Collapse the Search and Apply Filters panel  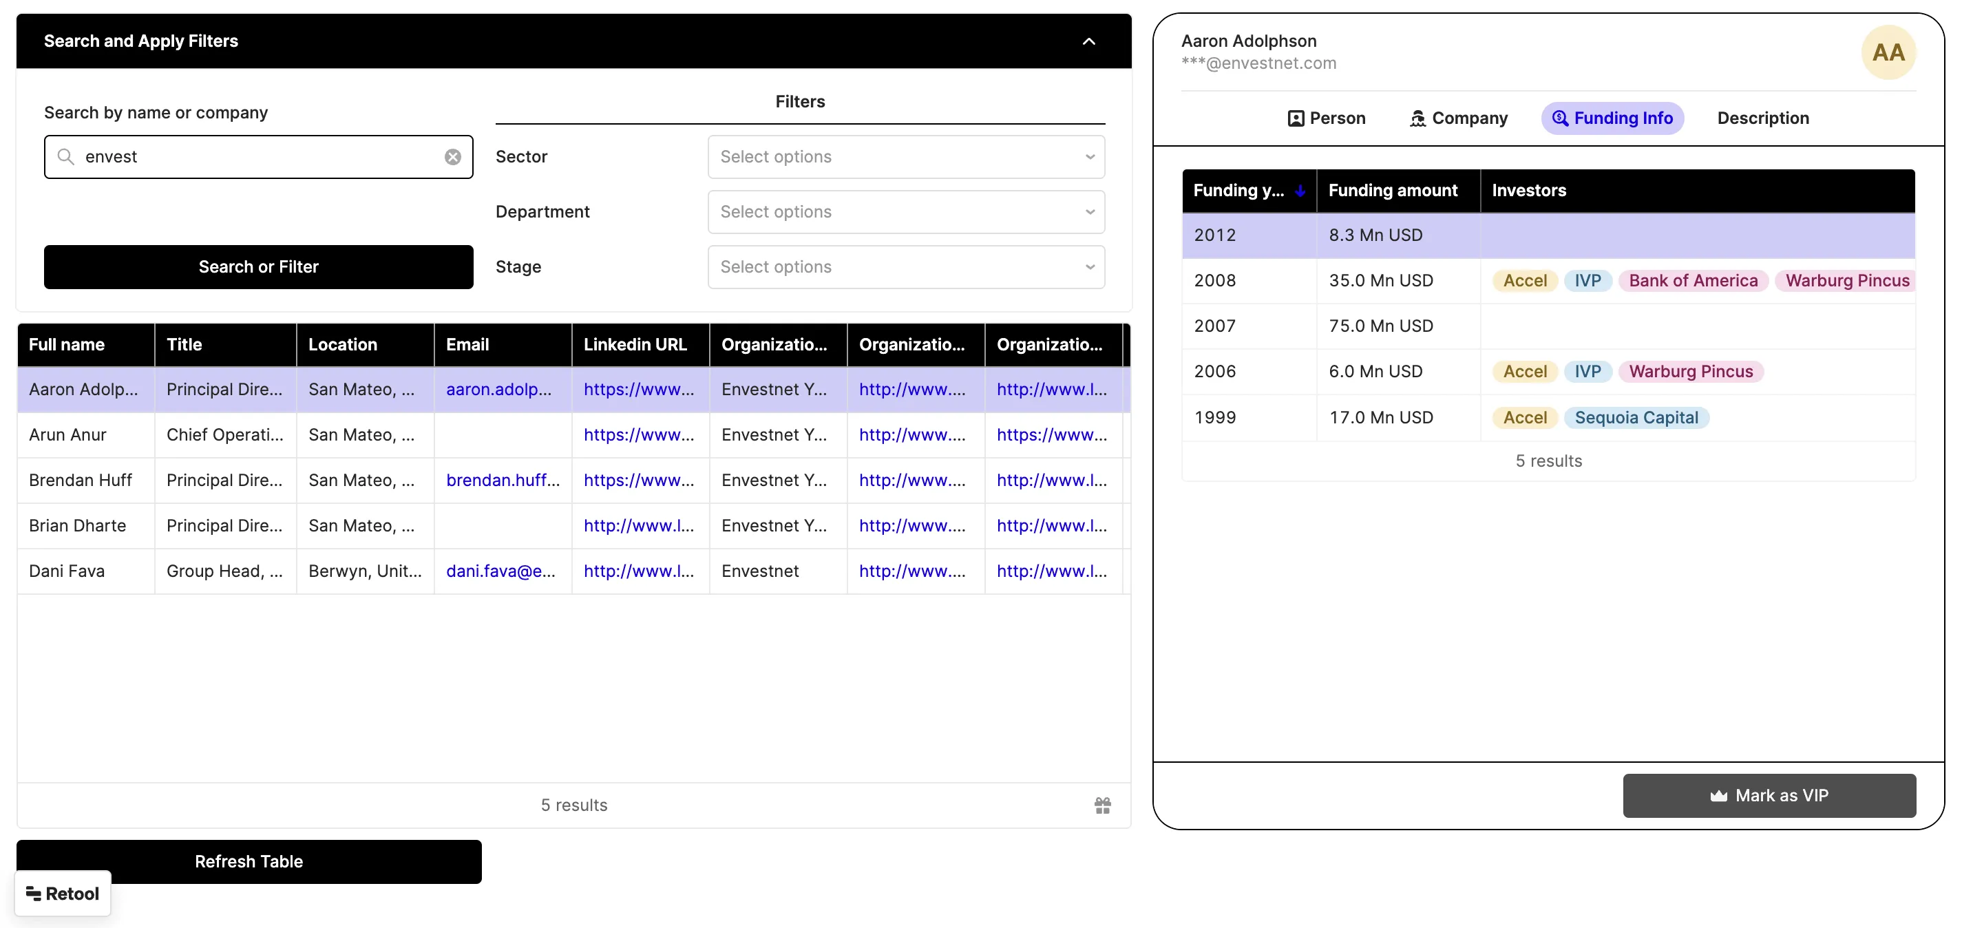tap(1088, 41)
